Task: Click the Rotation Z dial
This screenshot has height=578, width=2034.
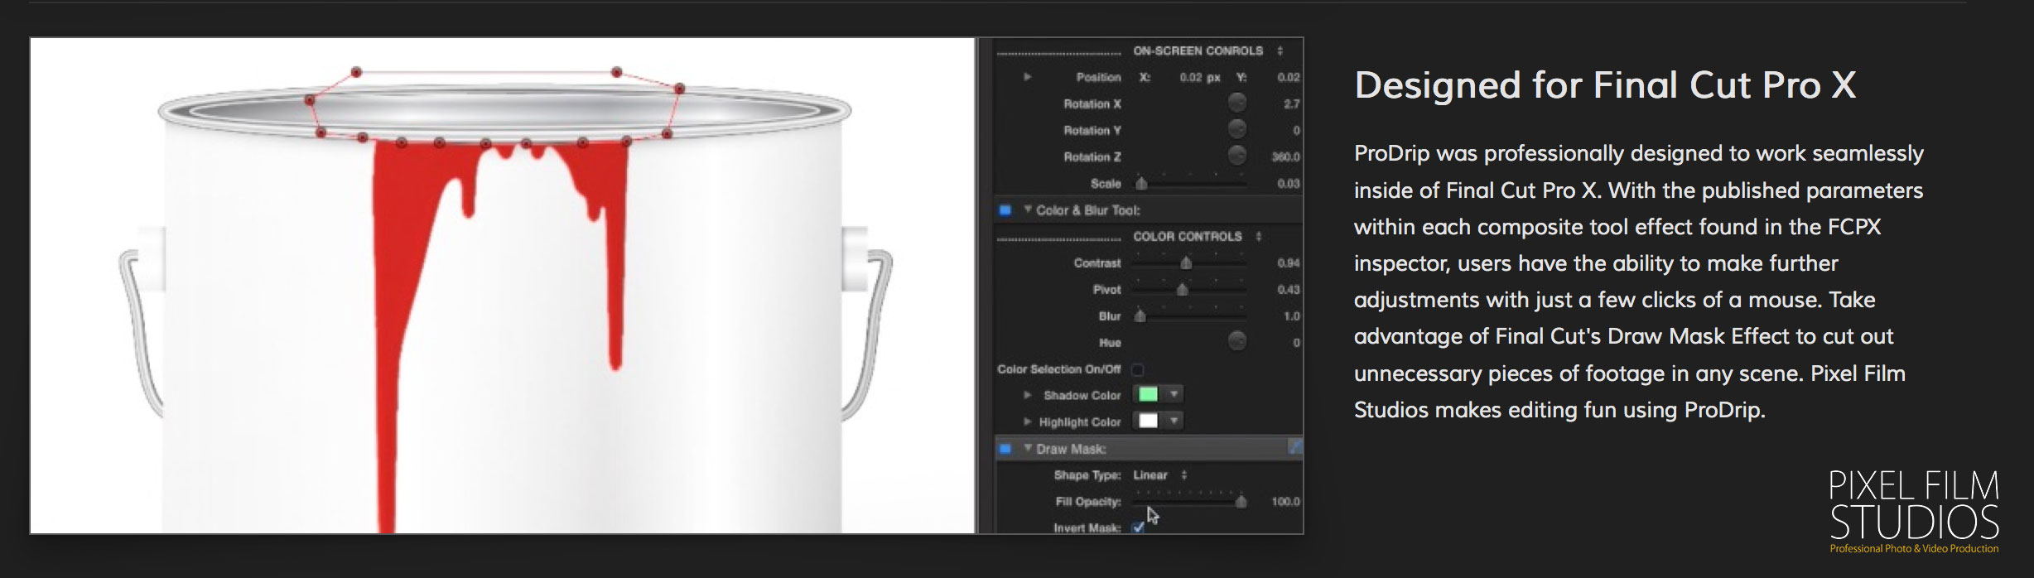Action: [1236, 156]
